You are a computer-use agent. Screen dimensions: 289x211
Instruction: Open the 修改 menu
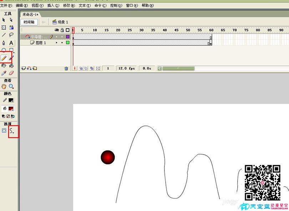pyautogui.click(x=69, y=5)
